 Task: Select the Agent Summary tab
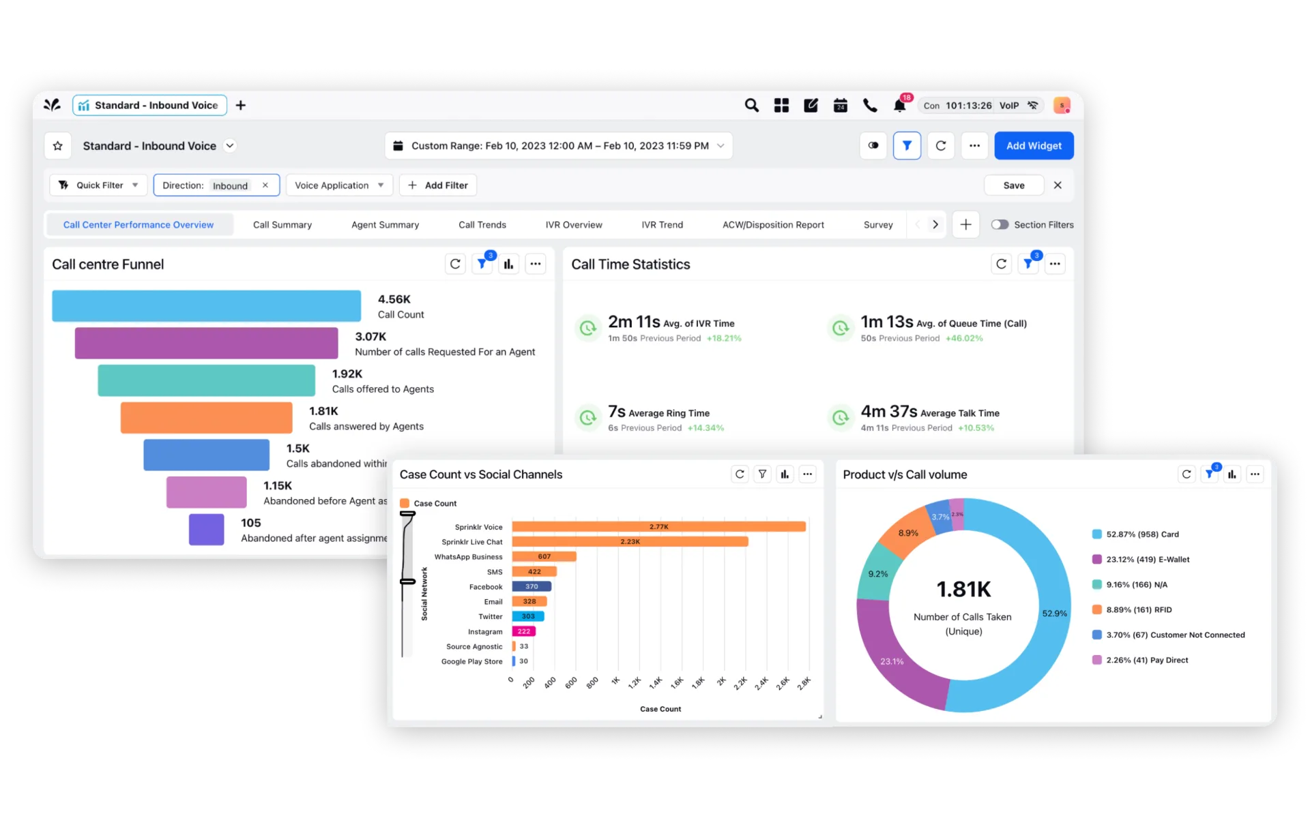[x=384, y=224]
